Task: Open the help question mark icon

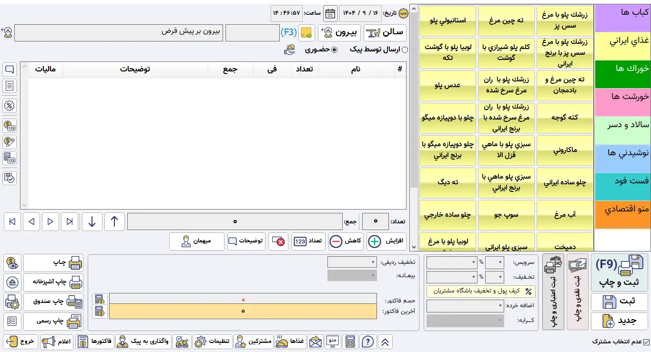Action: 367,342
